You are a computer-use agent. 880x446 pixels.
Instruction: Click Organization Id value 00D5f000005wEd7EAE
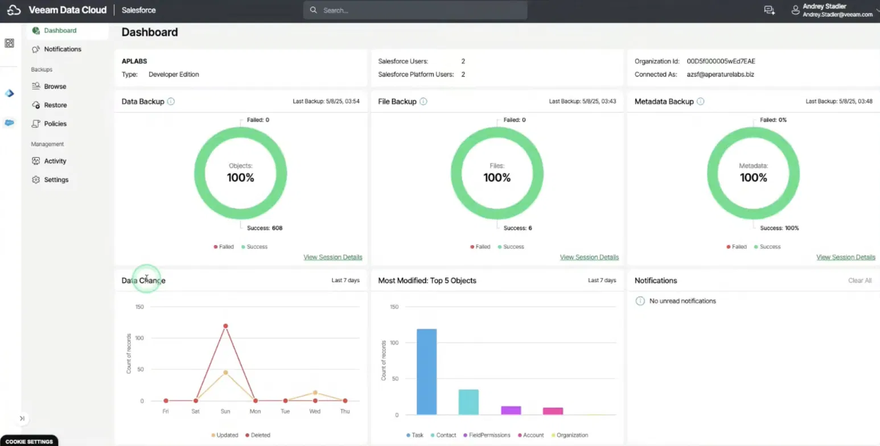pyautogui.click(x=721, y=61)
